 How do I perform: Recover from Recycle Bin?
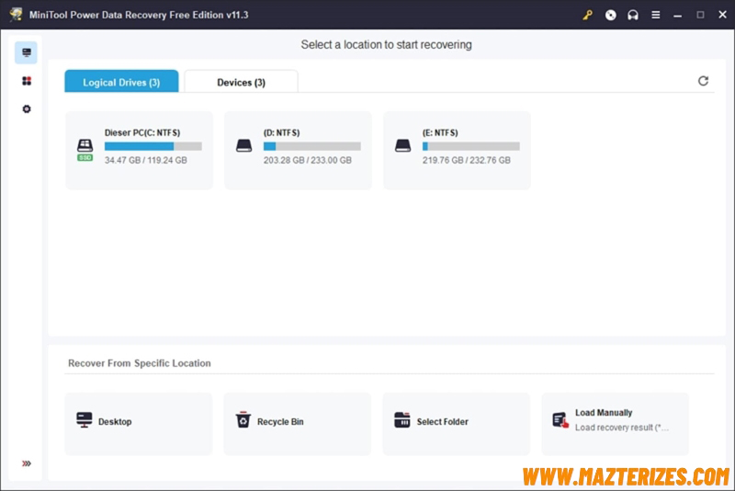tap(297, 424)
